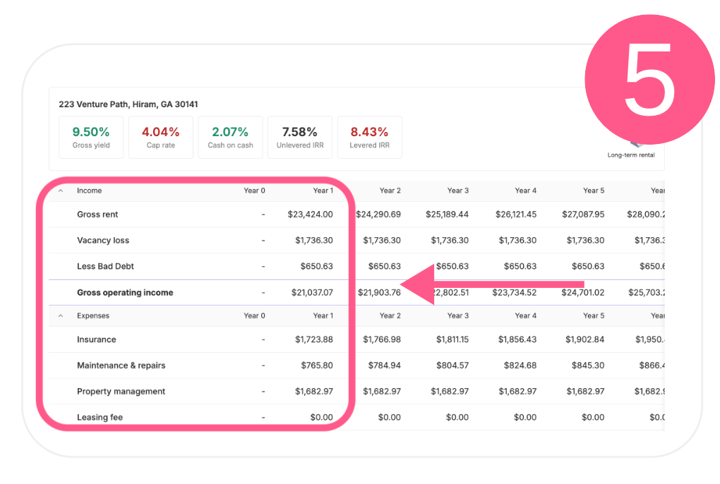The image size is (720, 484).
Task: Click the 7.58% Unlevered IRR card
Action: (300, 137)
